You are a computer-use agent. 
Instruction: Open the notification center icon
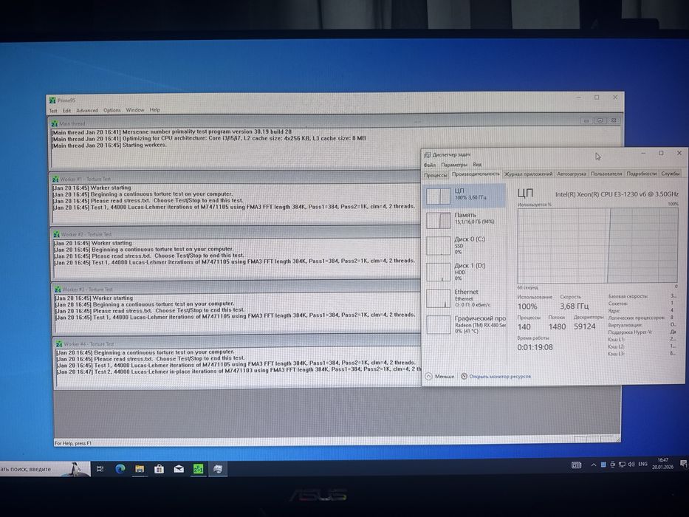[x=683, y=463]
